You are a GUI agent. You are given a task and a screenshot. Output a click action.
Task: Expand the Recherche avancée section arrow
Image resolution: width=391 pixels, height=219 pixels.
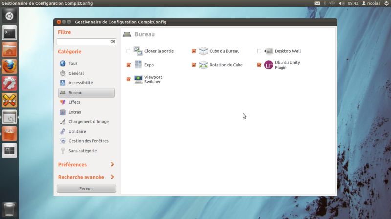coord(112,177)
